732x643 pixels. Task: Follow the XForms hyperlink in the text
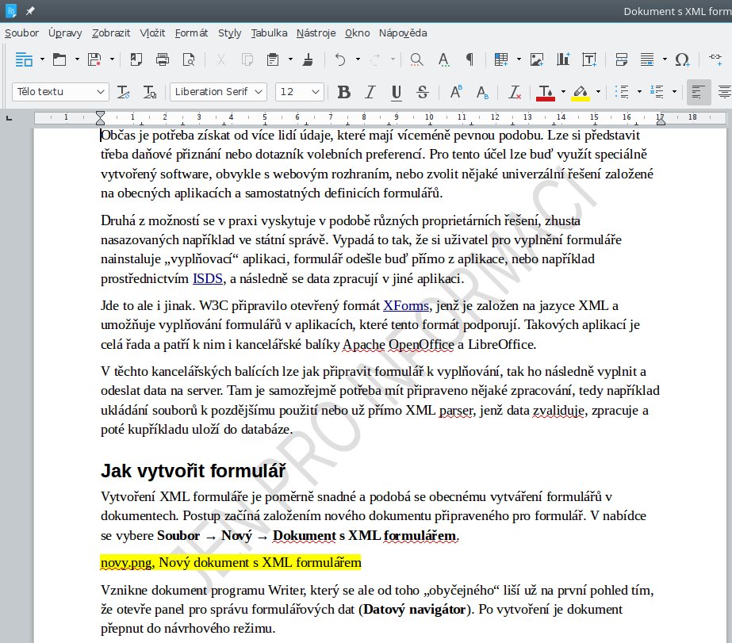point(406,306)
